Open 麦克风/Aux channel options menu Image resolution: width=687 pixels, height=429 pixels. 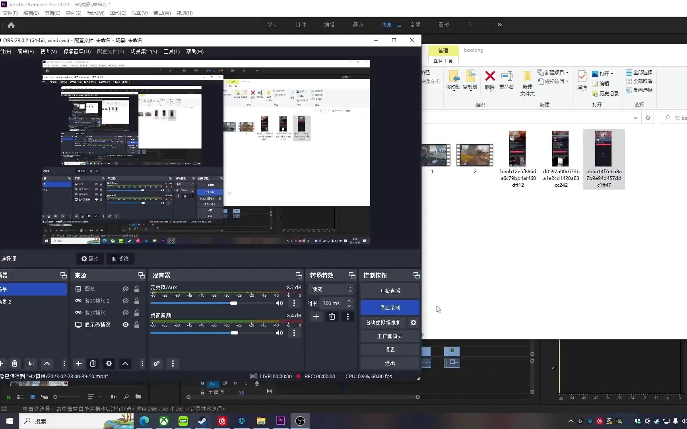[294, 303]
